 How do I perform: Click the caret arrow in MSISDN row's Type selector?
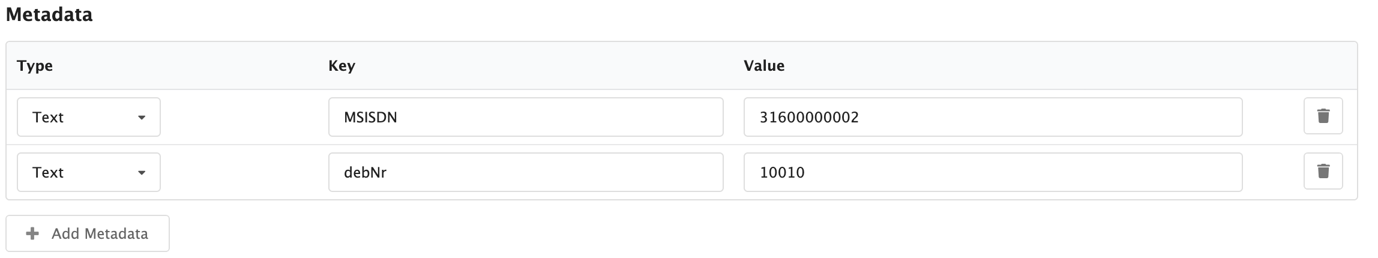(x=142, y=118)
